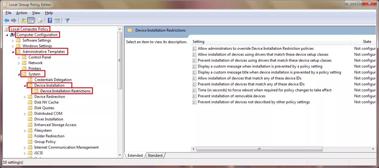Image resolution: width=379 pixels, height=168 pixels.
Task: Click policy icon beside Allow administrators to override
Action: pyautogui.click(x=194, y=48)
